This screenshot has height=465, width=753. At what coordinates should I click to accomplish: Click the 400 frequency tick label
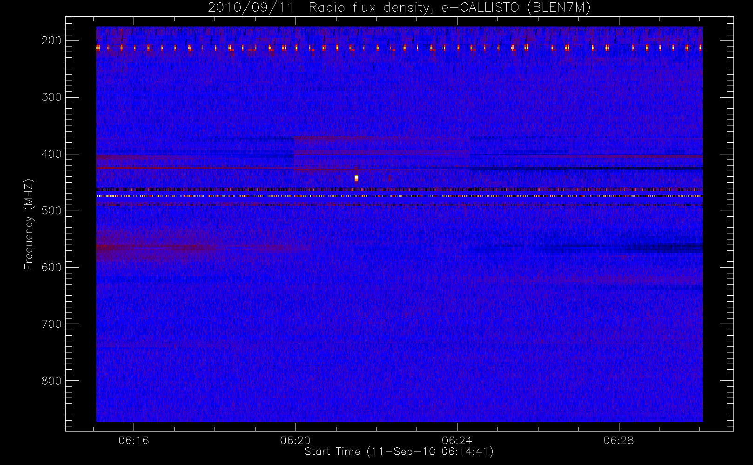[52, 154]
